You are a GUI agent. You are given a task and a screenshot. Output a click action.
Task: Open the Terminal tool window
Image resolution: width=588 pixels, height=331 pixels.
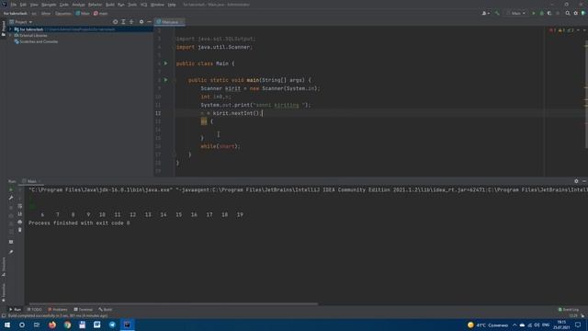coord(84,310)
